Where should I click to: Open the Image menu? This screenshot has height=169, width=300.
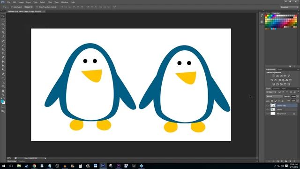pyautogui.click(x=21, y=2)
